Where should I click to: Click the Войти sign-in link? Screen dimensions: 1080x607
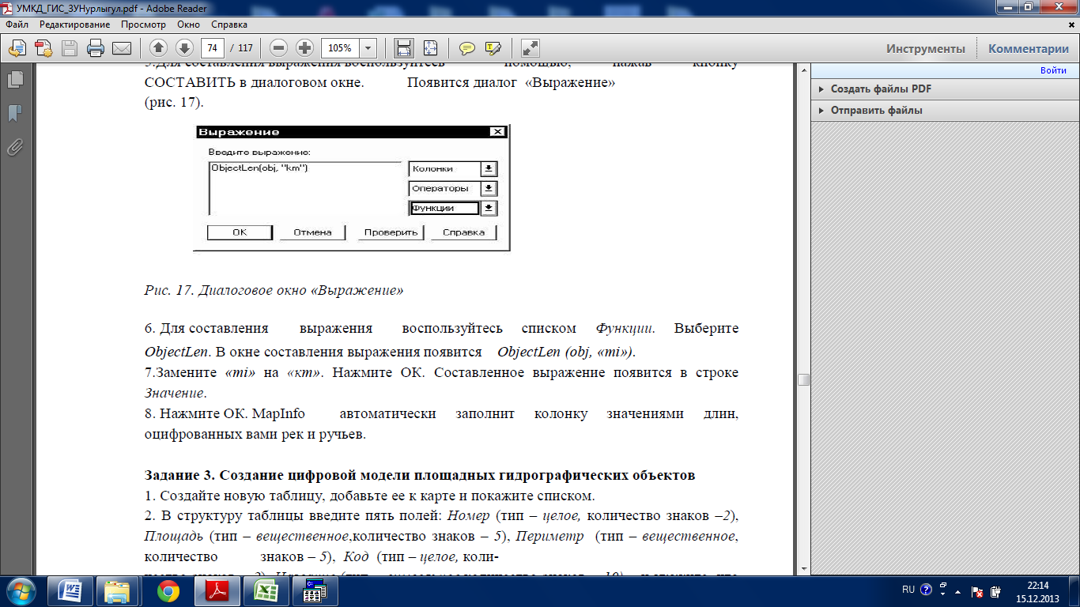click(x=1053, y=70)
